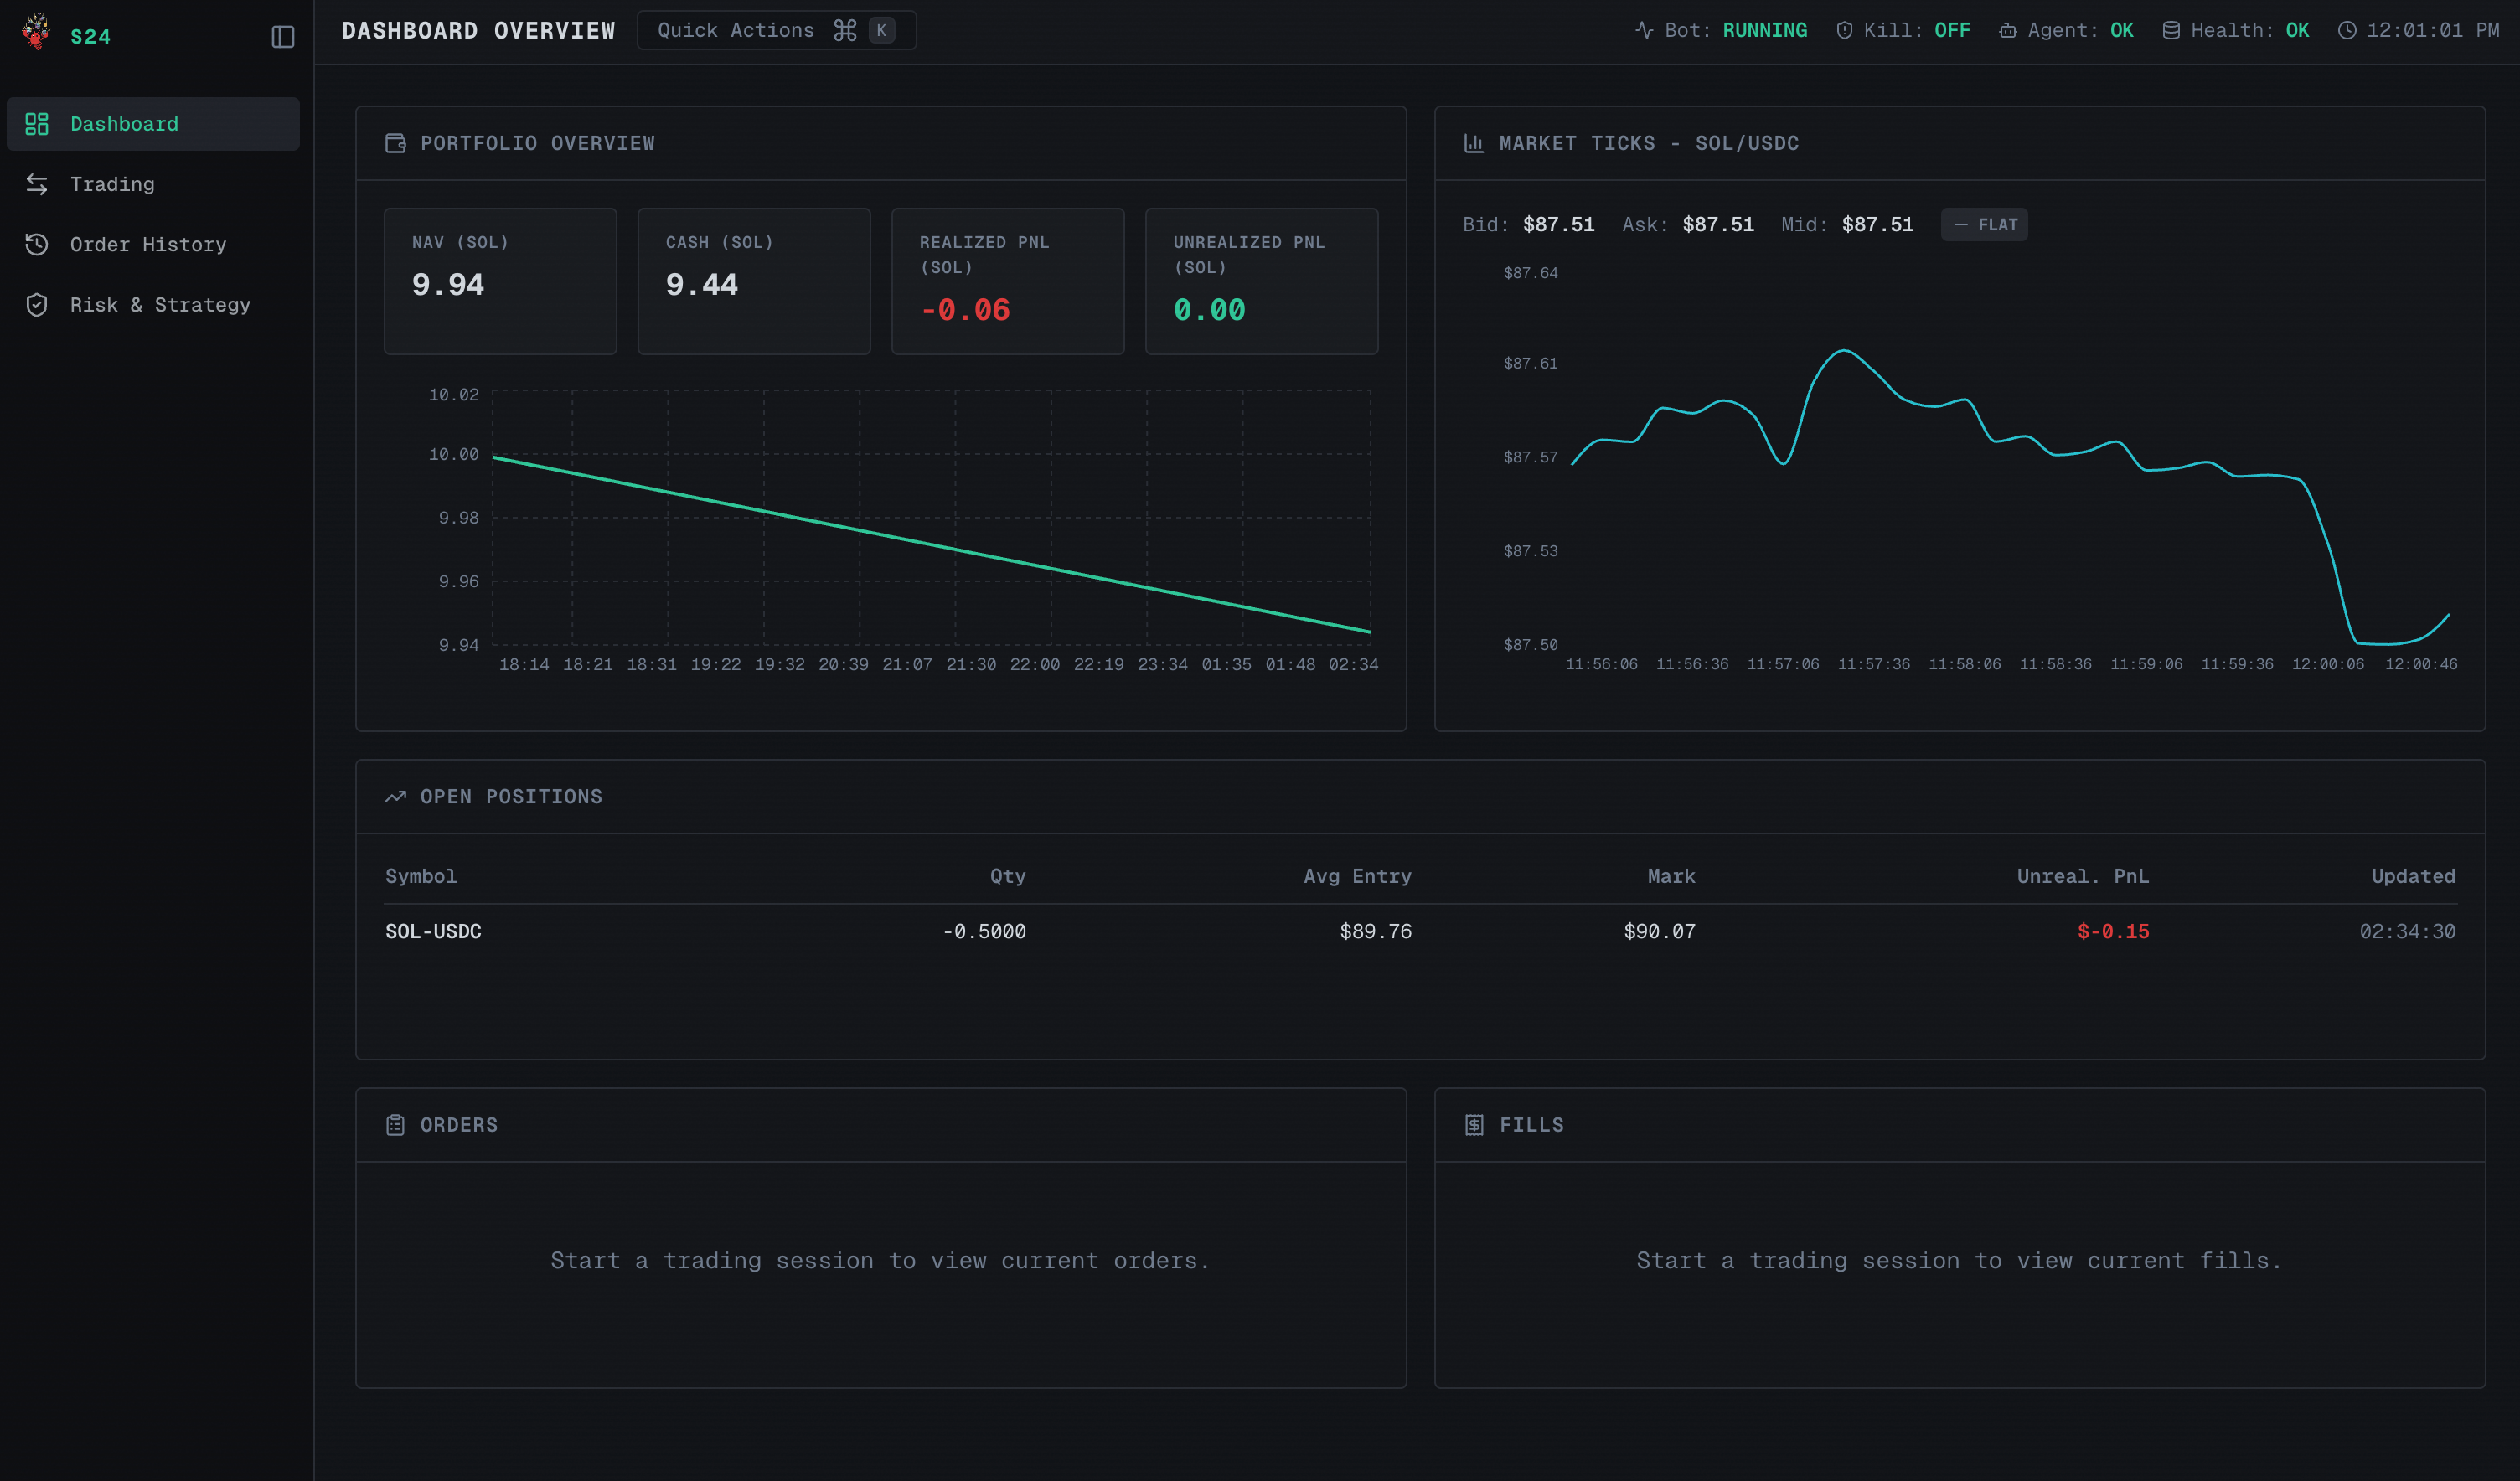Open Order History from the sidebar

[147, 244]
